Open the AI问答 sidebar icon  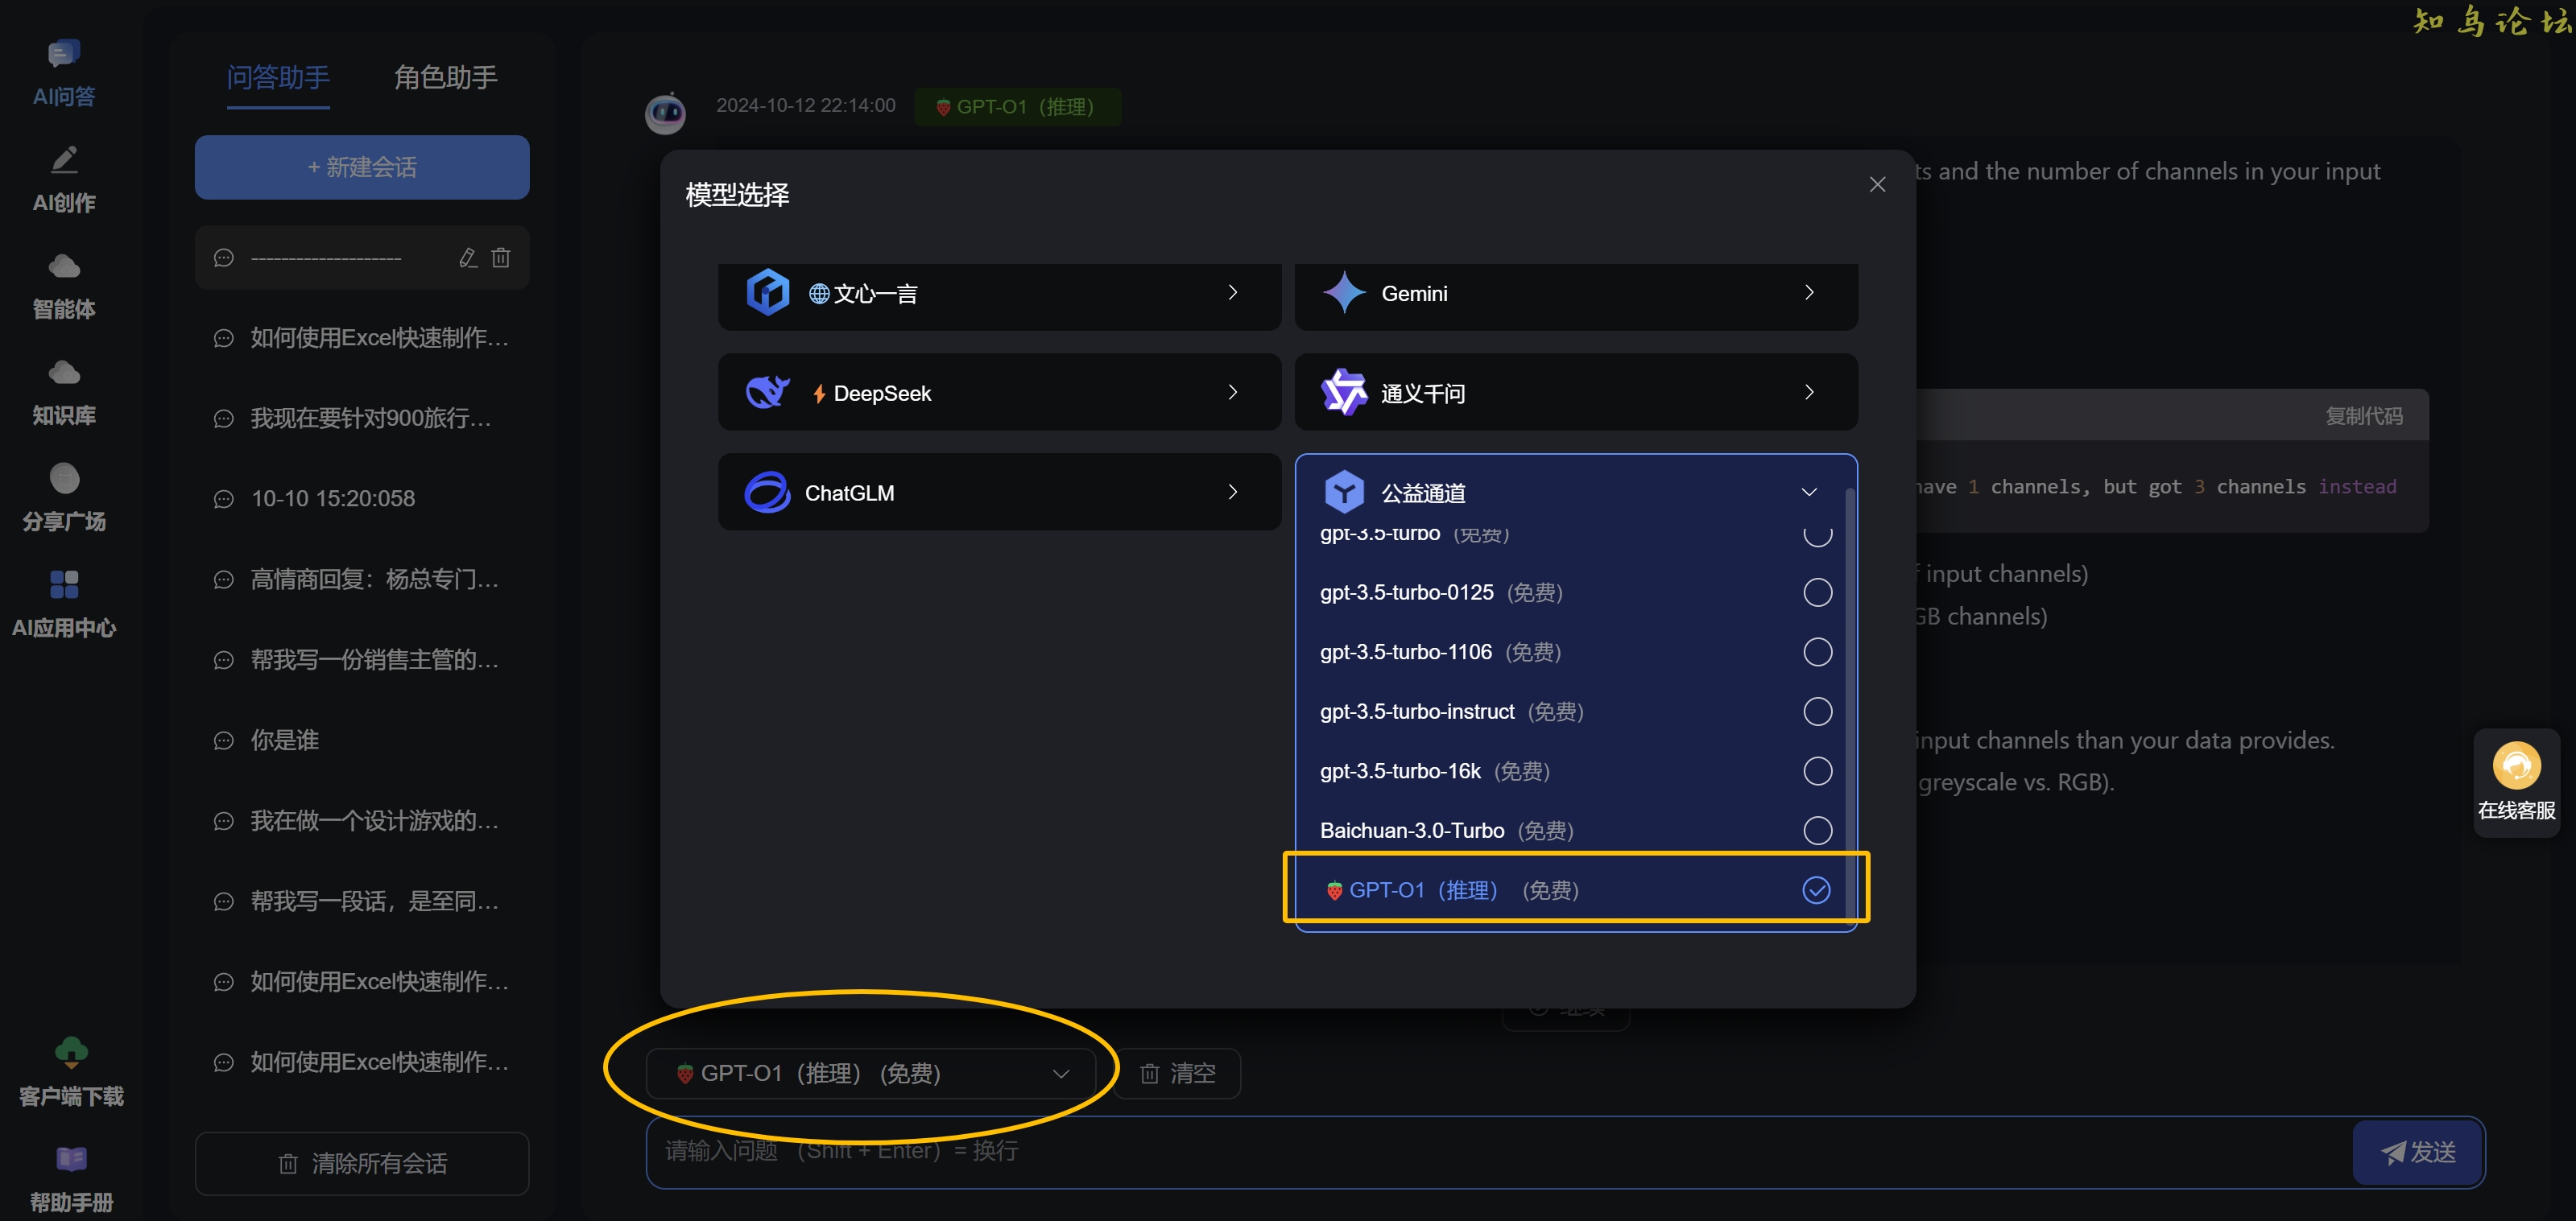tap(64, 53)
